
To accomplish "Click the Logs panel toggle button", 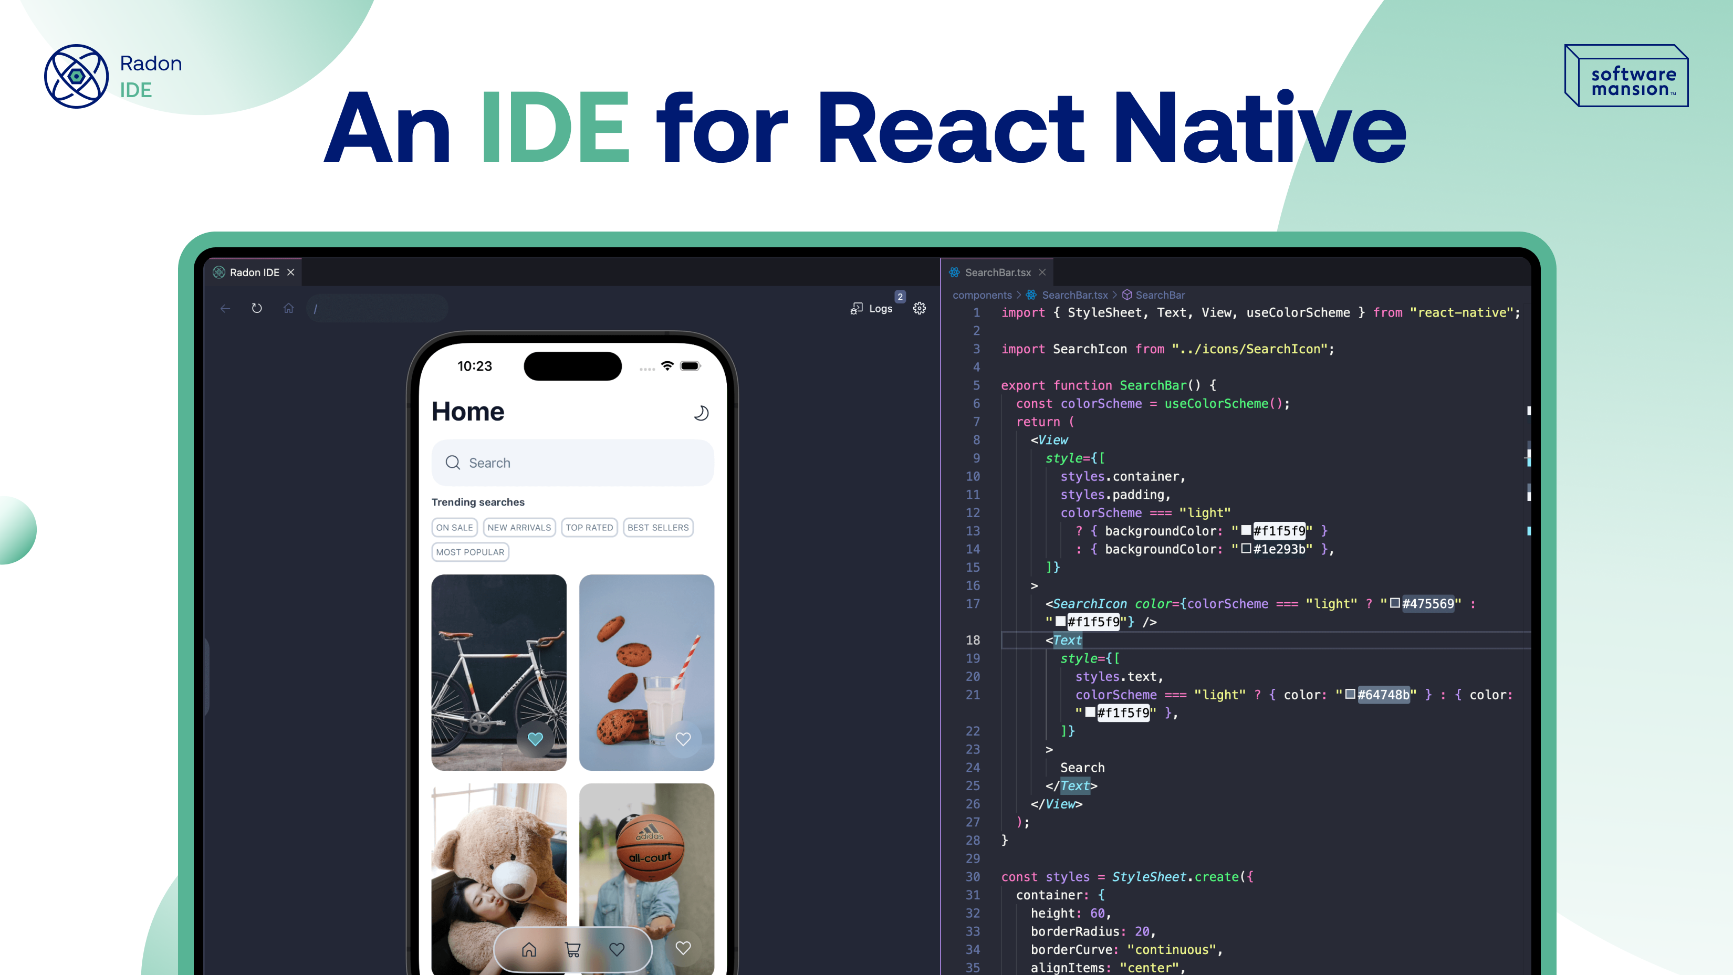I will (x=876, y=307).
